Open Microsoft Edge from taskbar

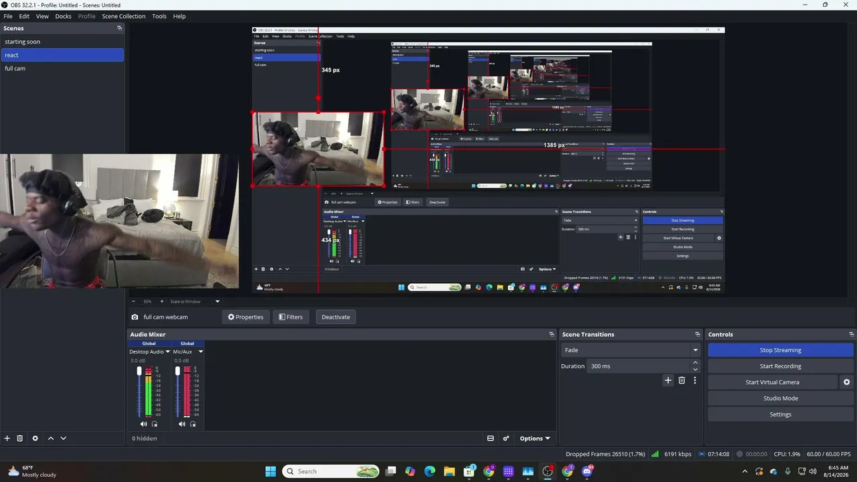pyautogui.click(x=430, y=471)
